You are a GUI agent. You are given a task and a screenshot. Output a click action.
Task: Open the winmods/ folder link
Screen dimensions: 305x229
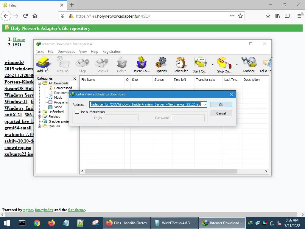(14, 62)
